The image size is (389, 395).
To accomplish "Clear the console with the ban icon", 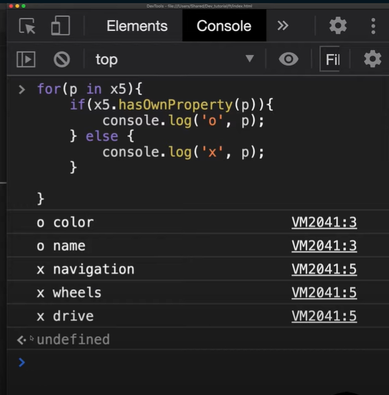I will [x=62, y=59].
